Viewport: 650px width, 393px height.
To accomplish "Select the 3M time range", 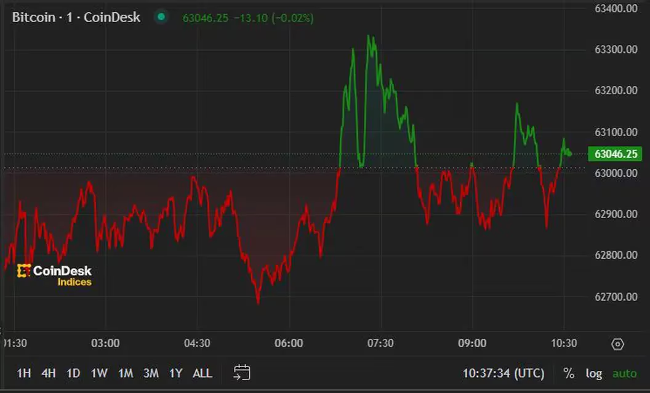I will (151, 373).
